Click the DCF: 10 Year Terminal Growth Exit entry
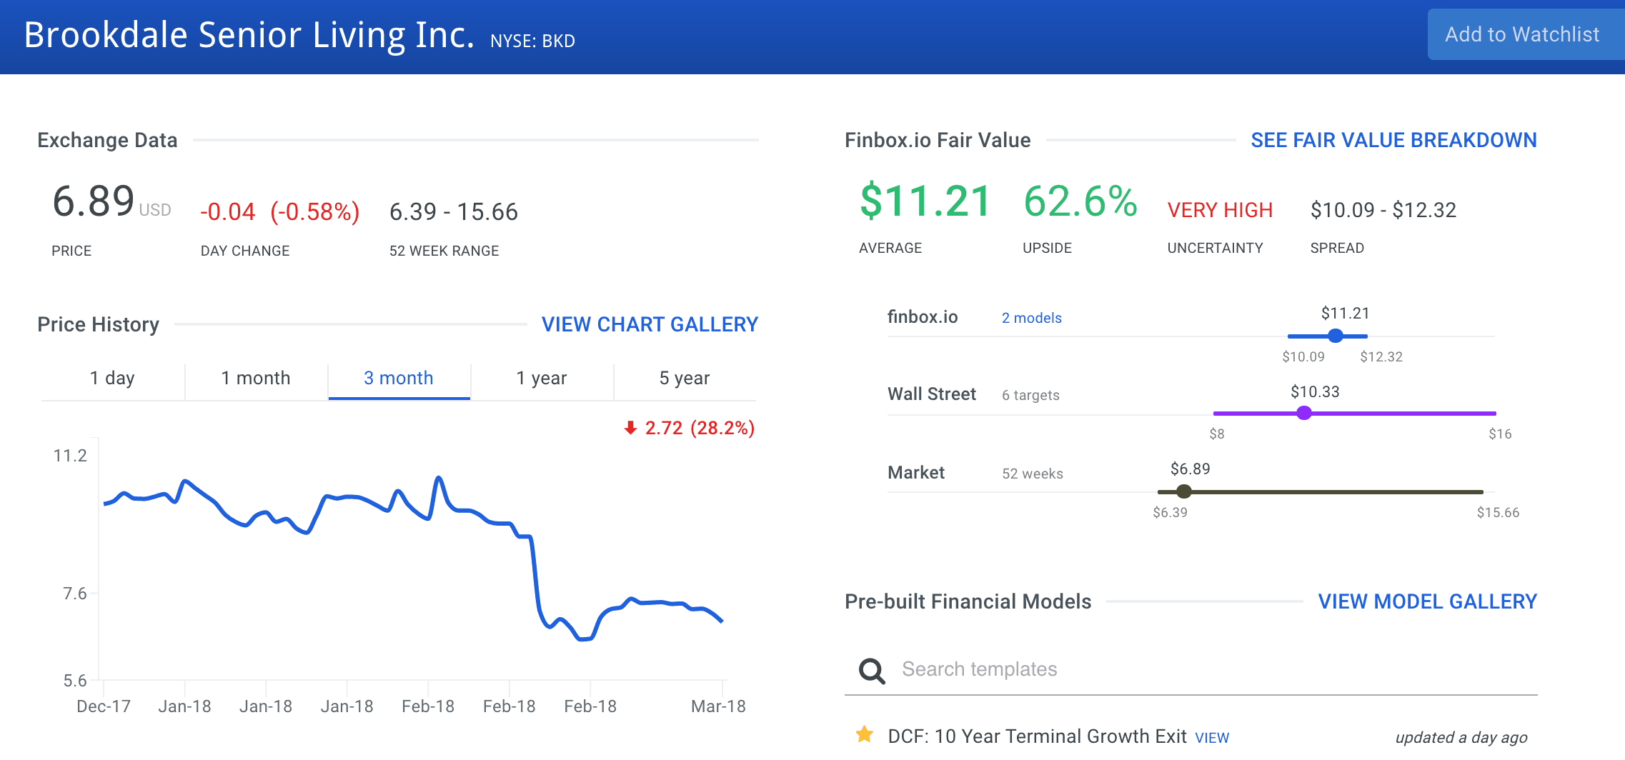The width and height of the screenshot is (1625, 760). click(1036, 736)
